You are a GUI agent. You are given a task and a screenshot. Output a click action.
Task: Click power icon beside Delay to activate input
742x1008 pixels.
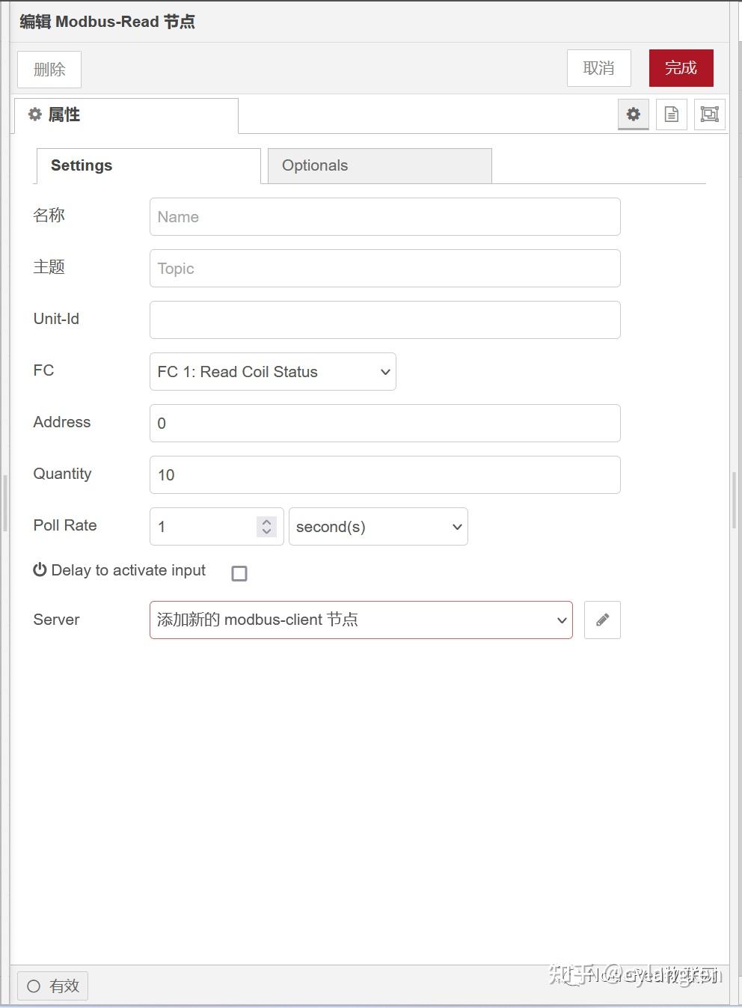tap(40, 570)
